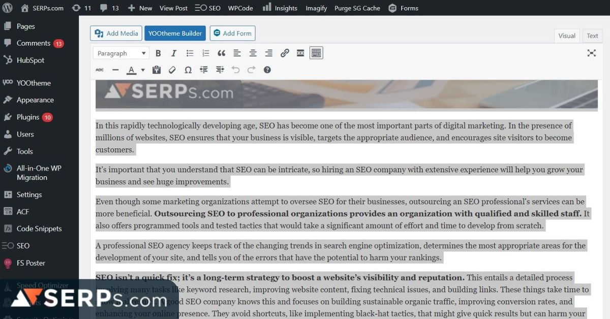Screen dimensions: 610x319
Task: Paste as plain text
Action: (x=157, y=70)
